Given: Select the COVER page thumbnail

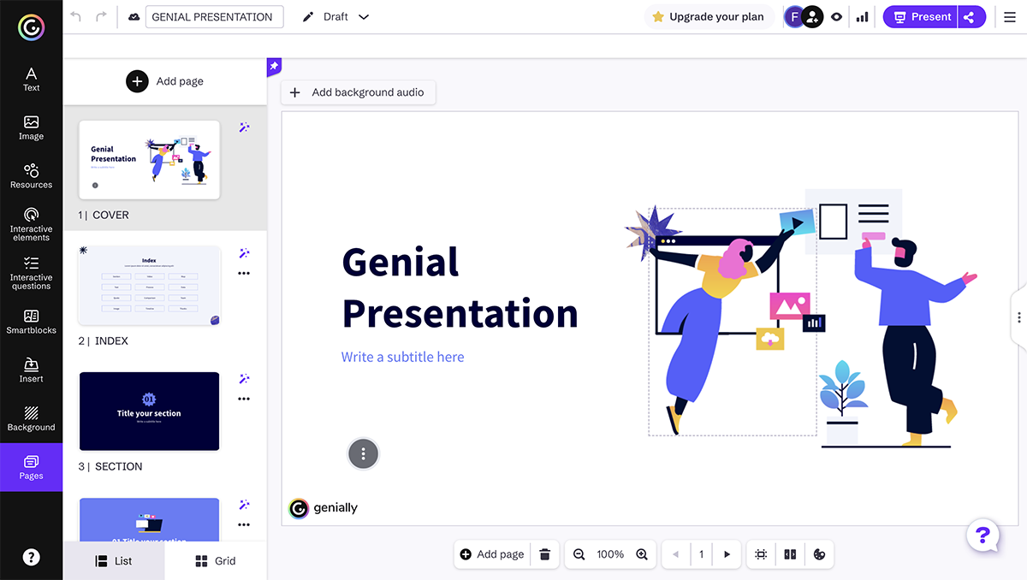Looking at the screenshot, I should 149,160.
